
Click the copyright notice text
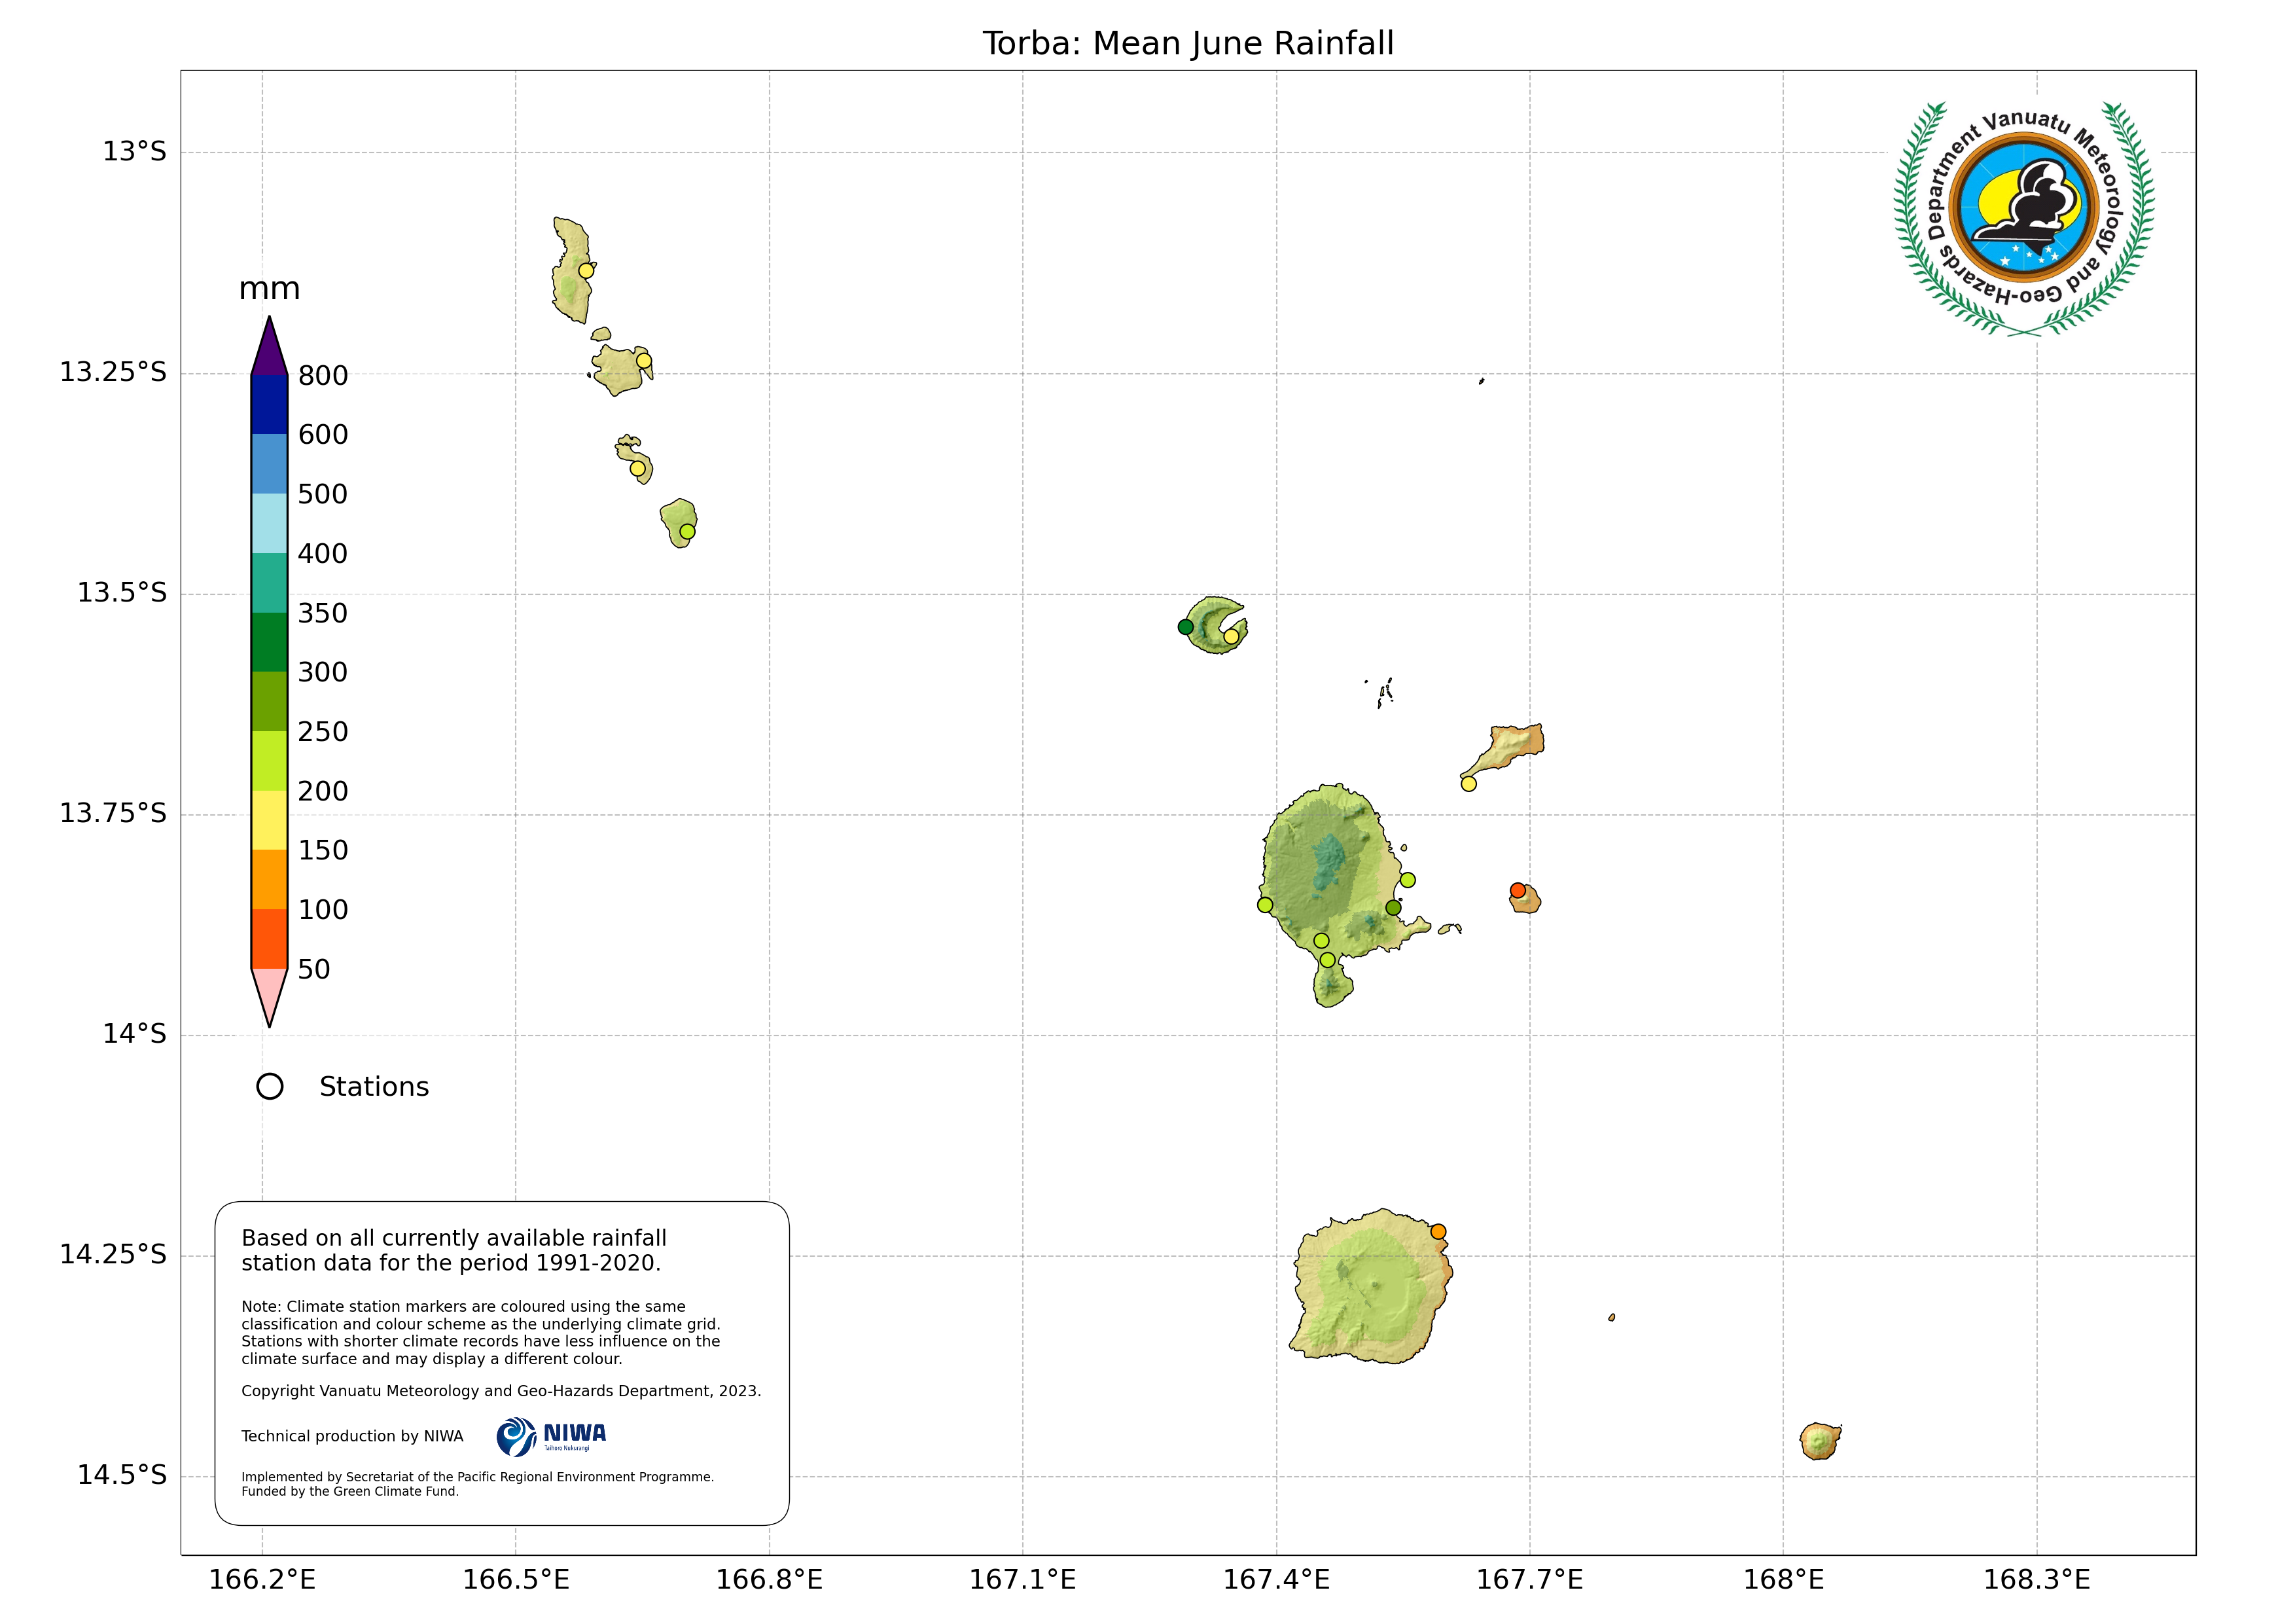point(501,1391)
